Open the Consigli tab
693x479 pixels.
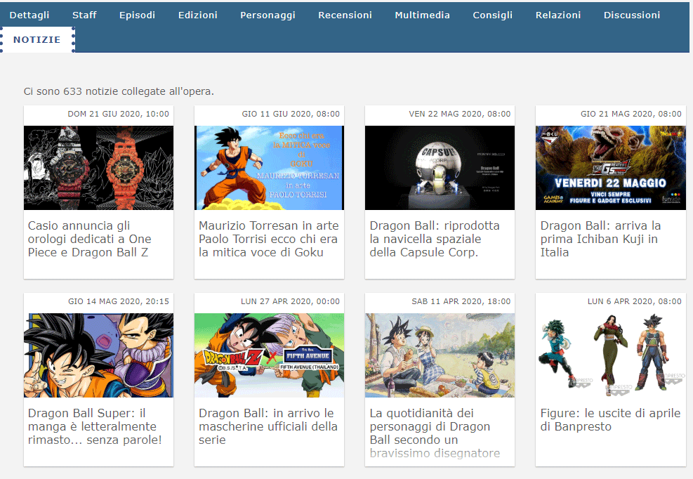point(492,15)
